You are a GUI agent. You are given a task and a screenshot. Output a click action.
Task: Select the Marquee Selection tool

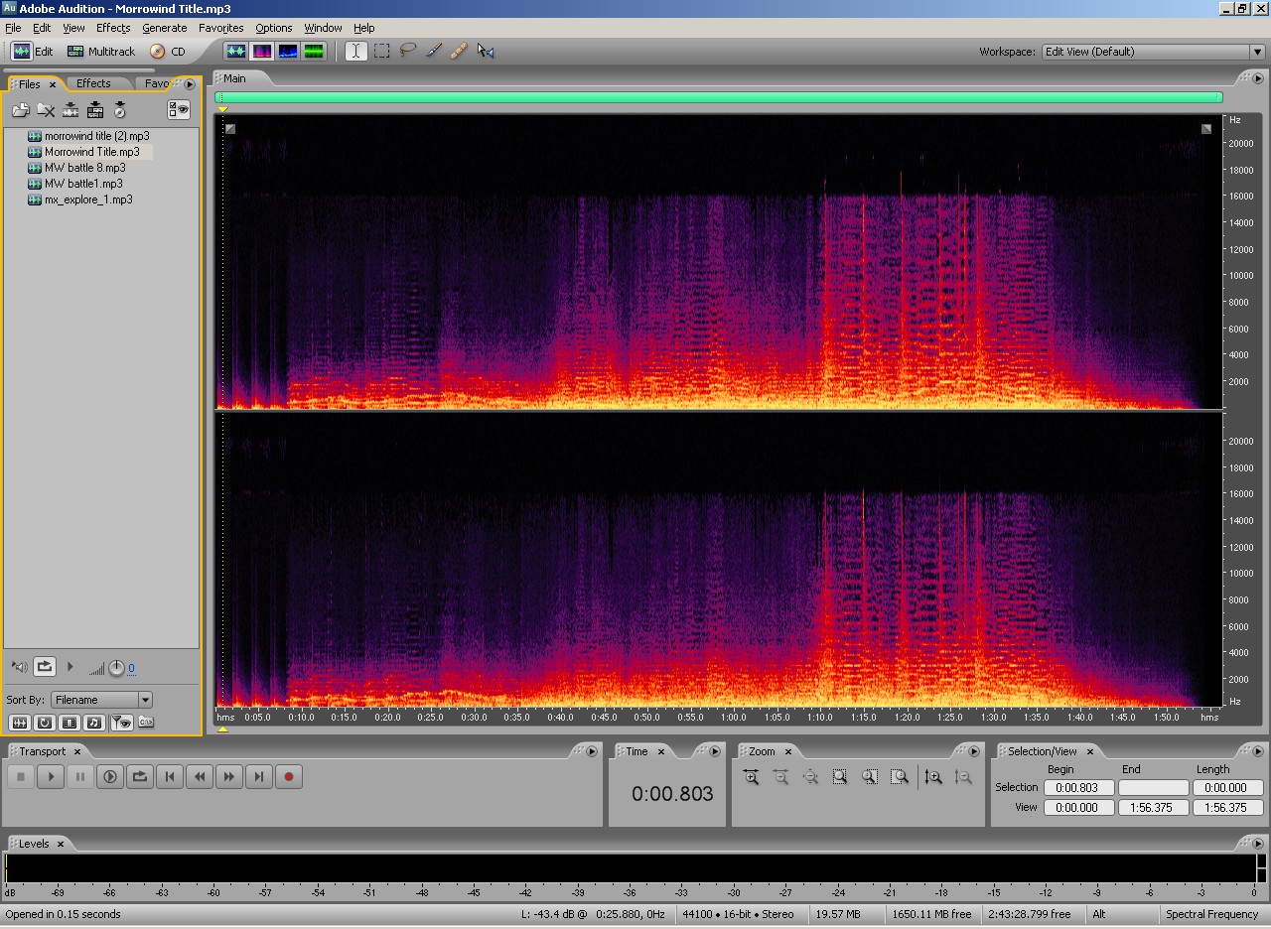click(381, 51)
